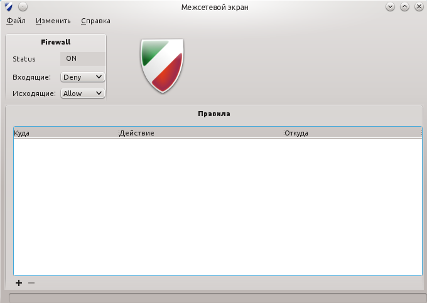Maximize the Межсетевой экран window
Viewport: 427px width, 303px height.
pyautogui.click(x=404, y=7)
